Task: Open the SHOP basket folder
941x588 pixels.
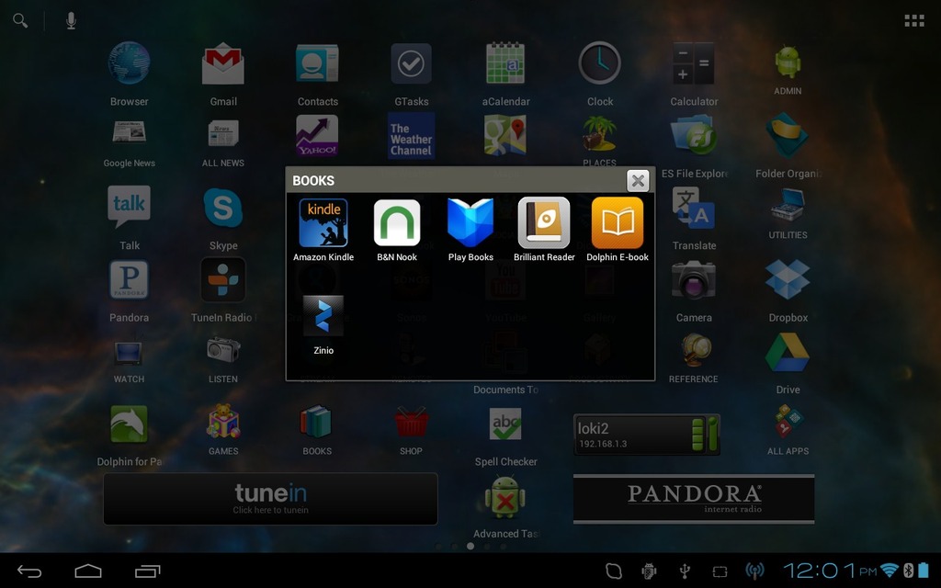Action: point(411,421)
